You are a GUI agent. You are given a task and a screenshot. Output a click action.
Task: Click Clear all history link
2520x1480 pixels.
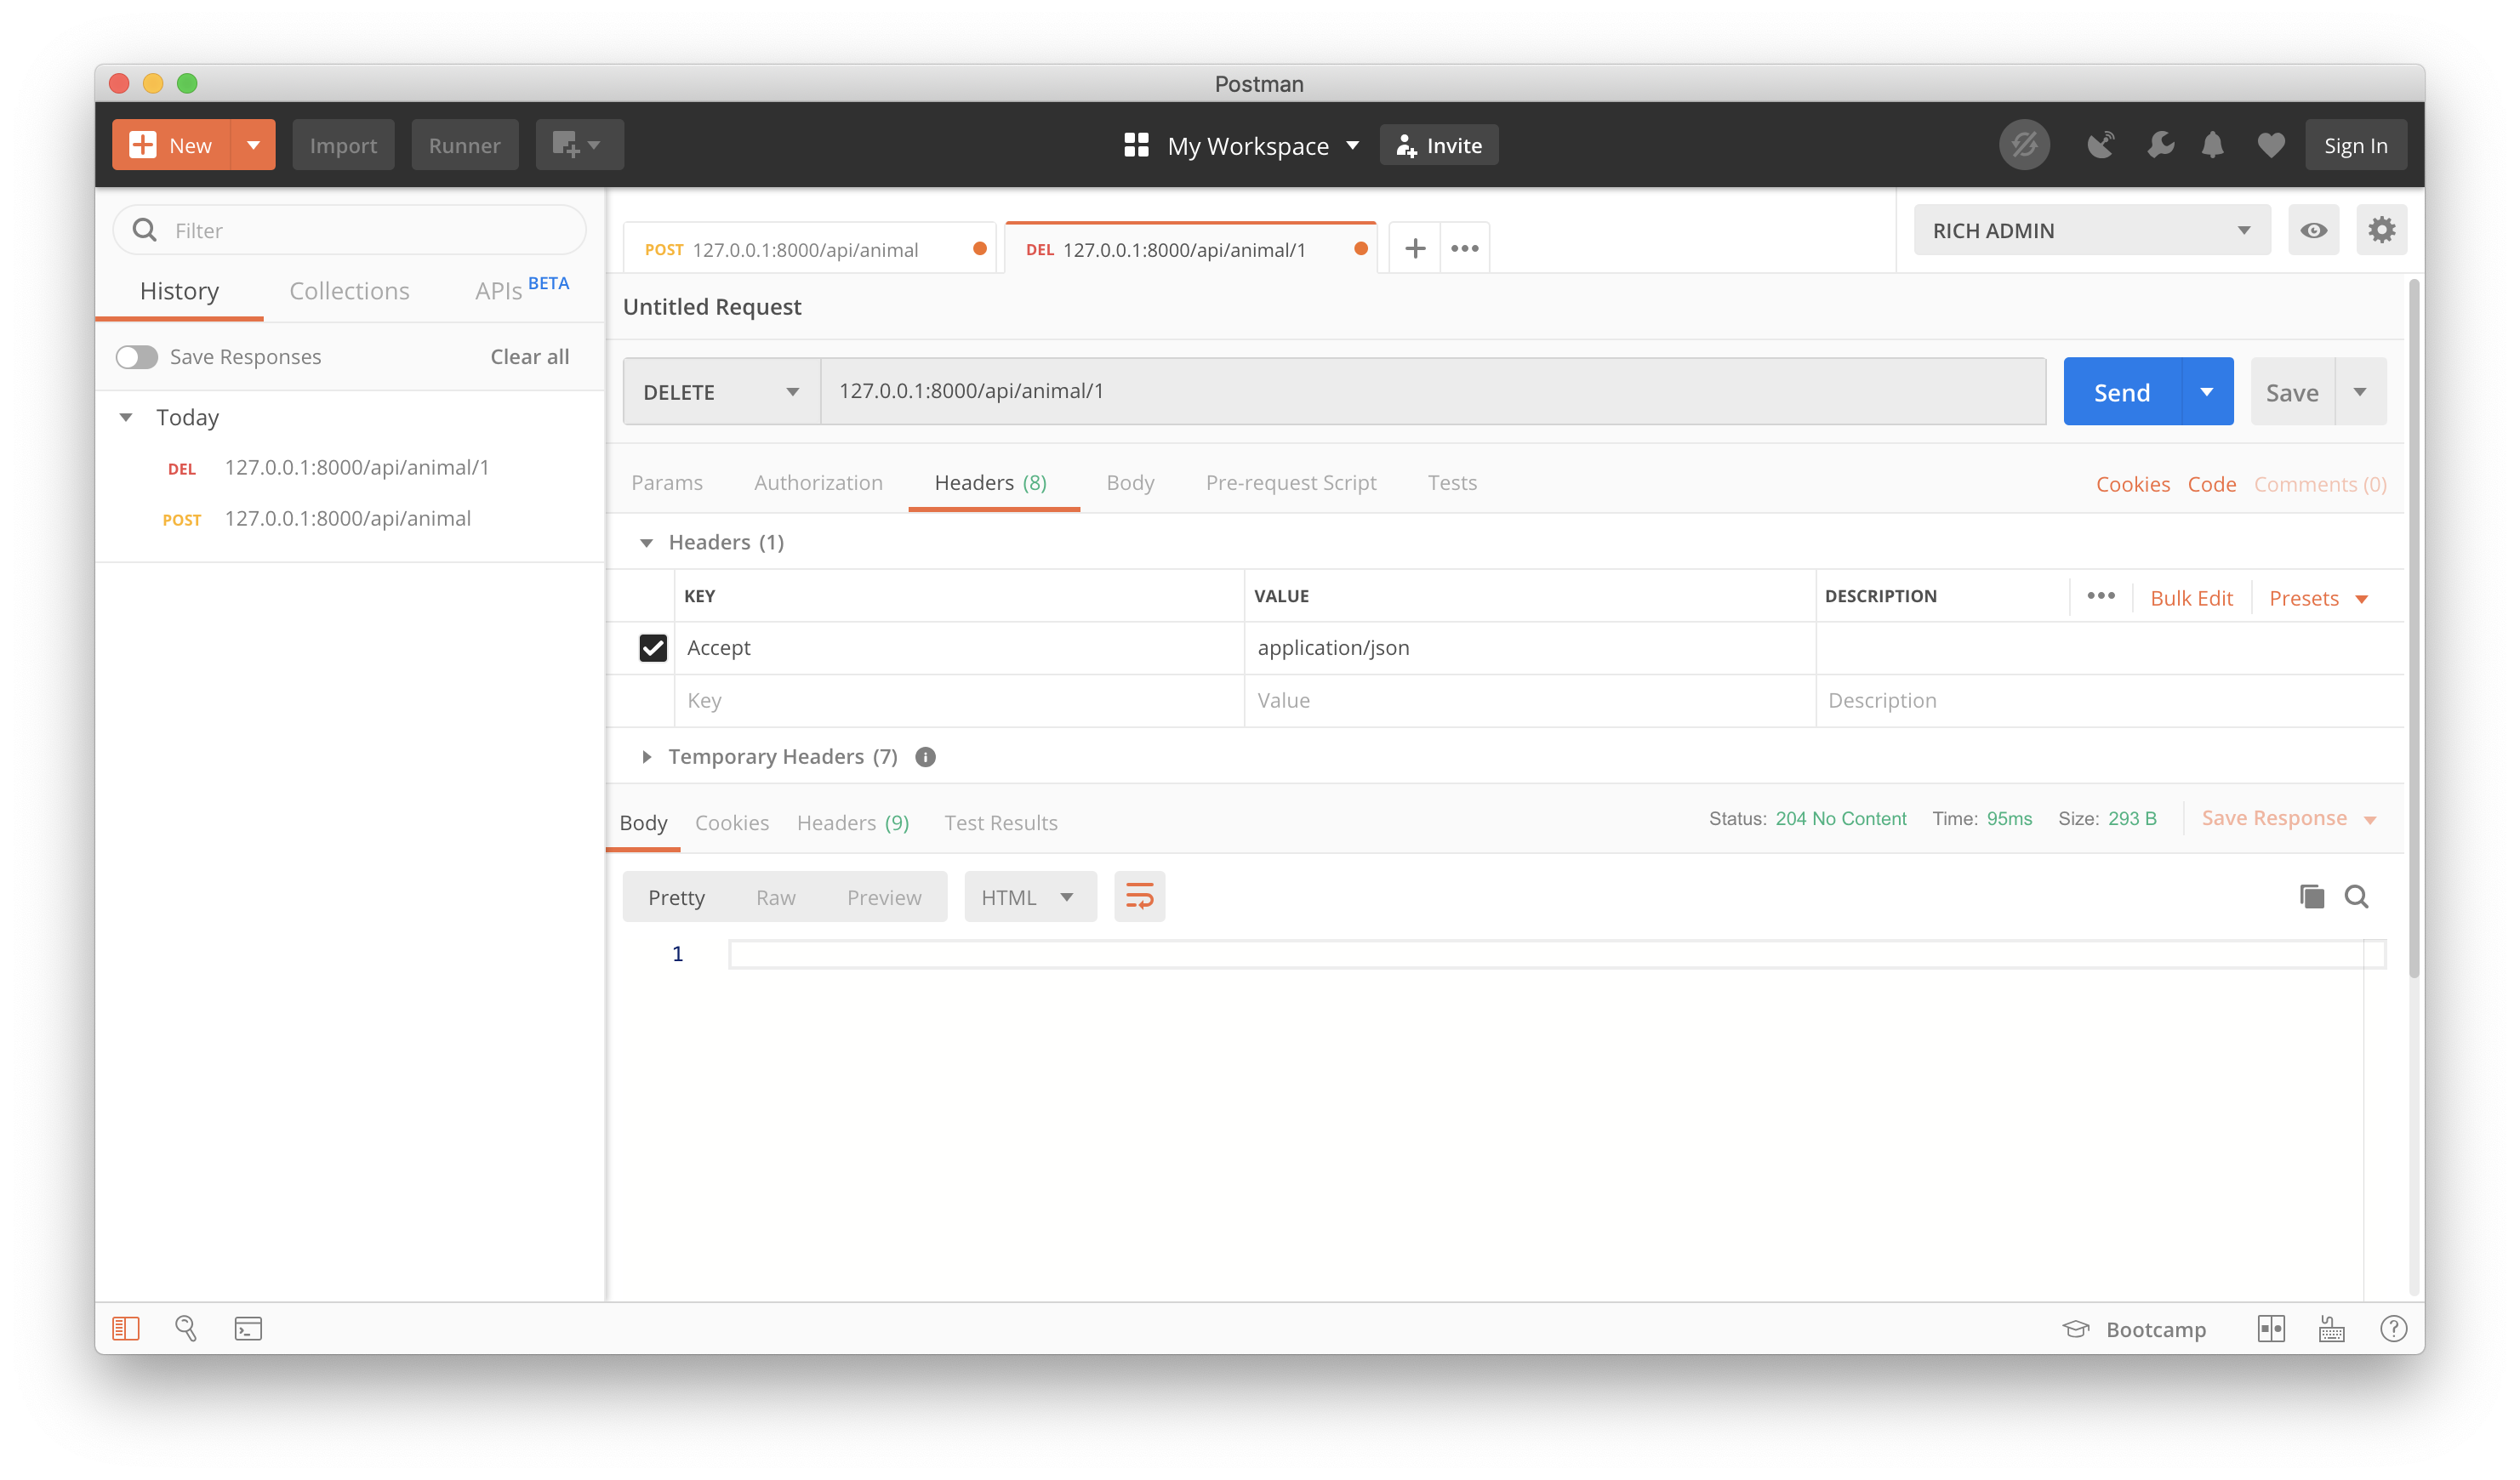pos(529,357)
